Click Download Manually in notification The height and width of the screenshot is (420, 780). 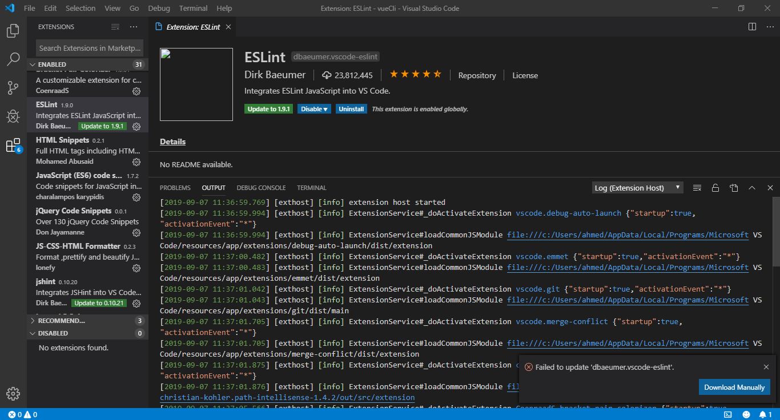tap(734, 387)
